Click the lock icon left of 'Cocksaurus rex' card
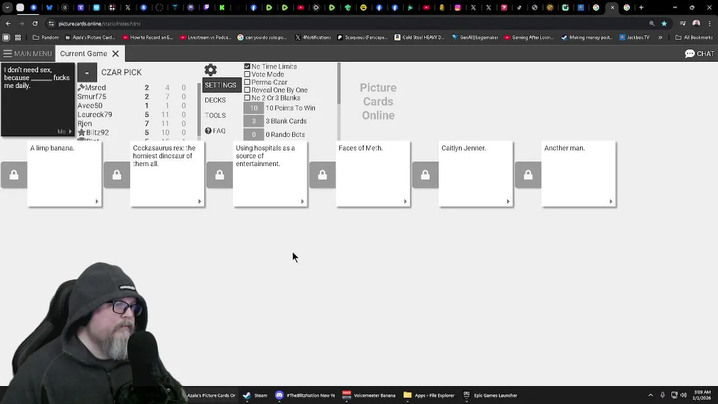This screenshot has width=718, height=404. tap(117, 175)
